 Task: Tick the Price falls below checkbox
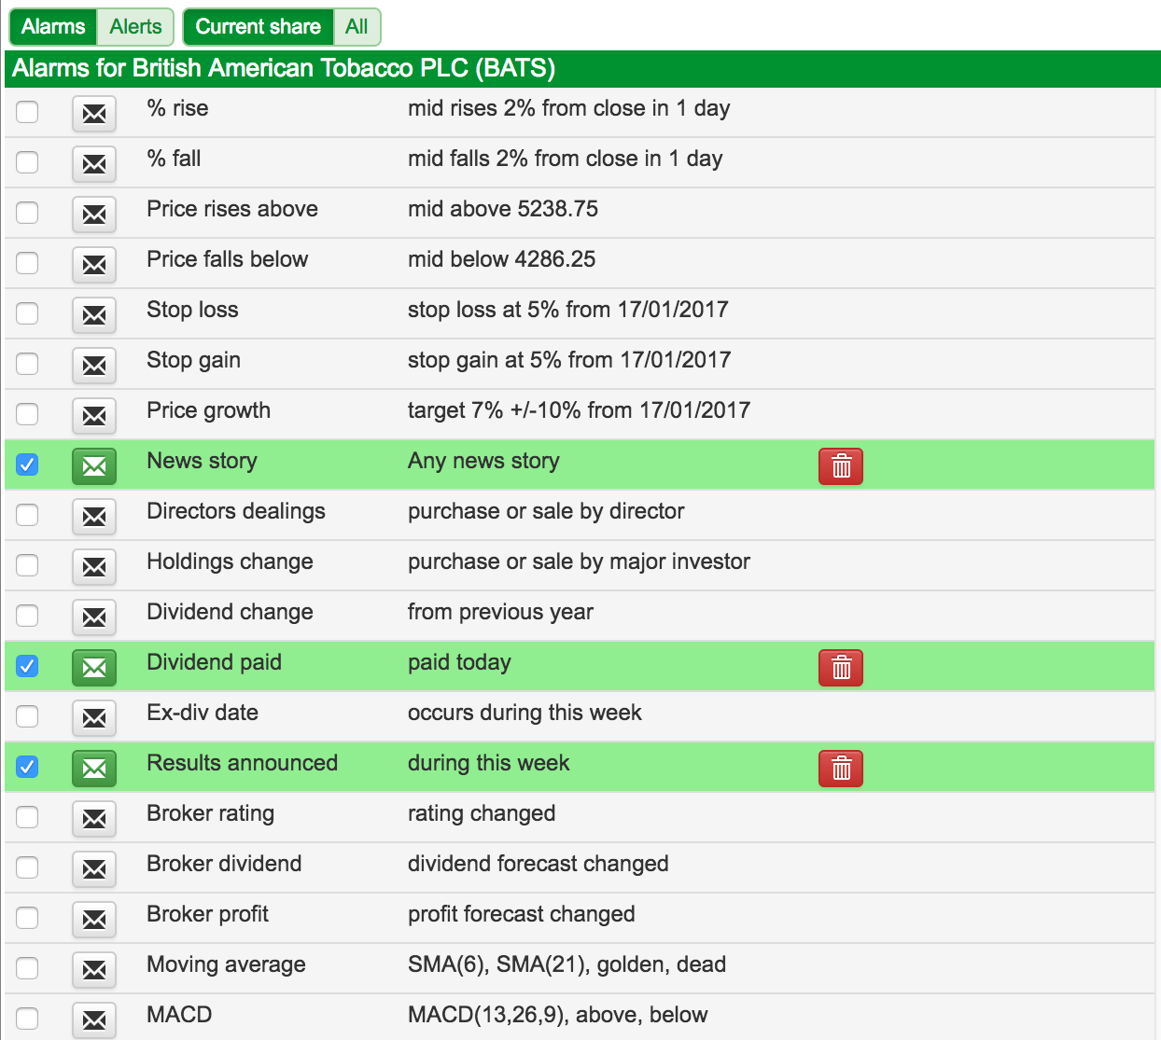[27, 263]
